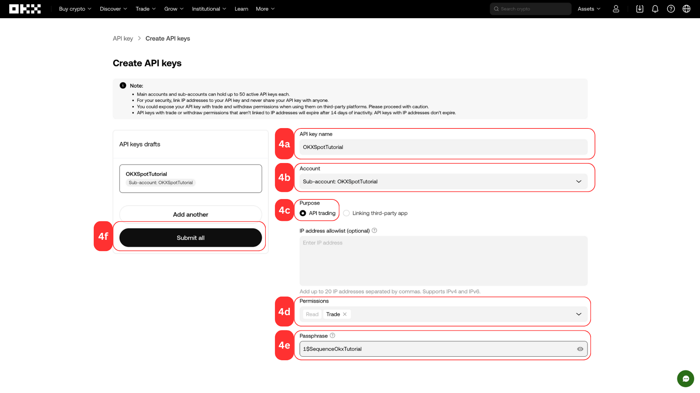The image size is (700, 393).
Task: Click Create API keys breadcrumb
Action: click(168, 39)
